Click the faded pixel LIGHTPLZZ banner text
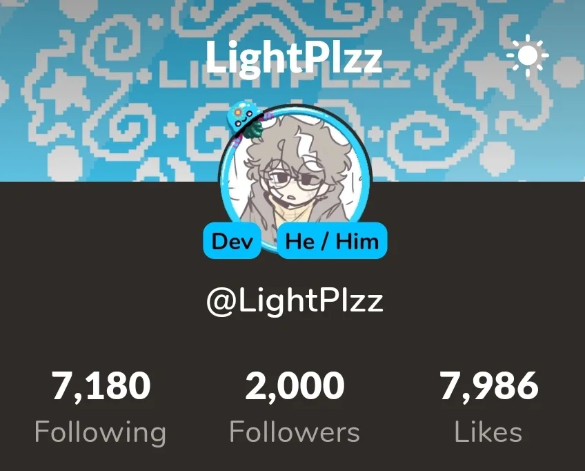This screenshot has width=585, height=471. point(284,75)
